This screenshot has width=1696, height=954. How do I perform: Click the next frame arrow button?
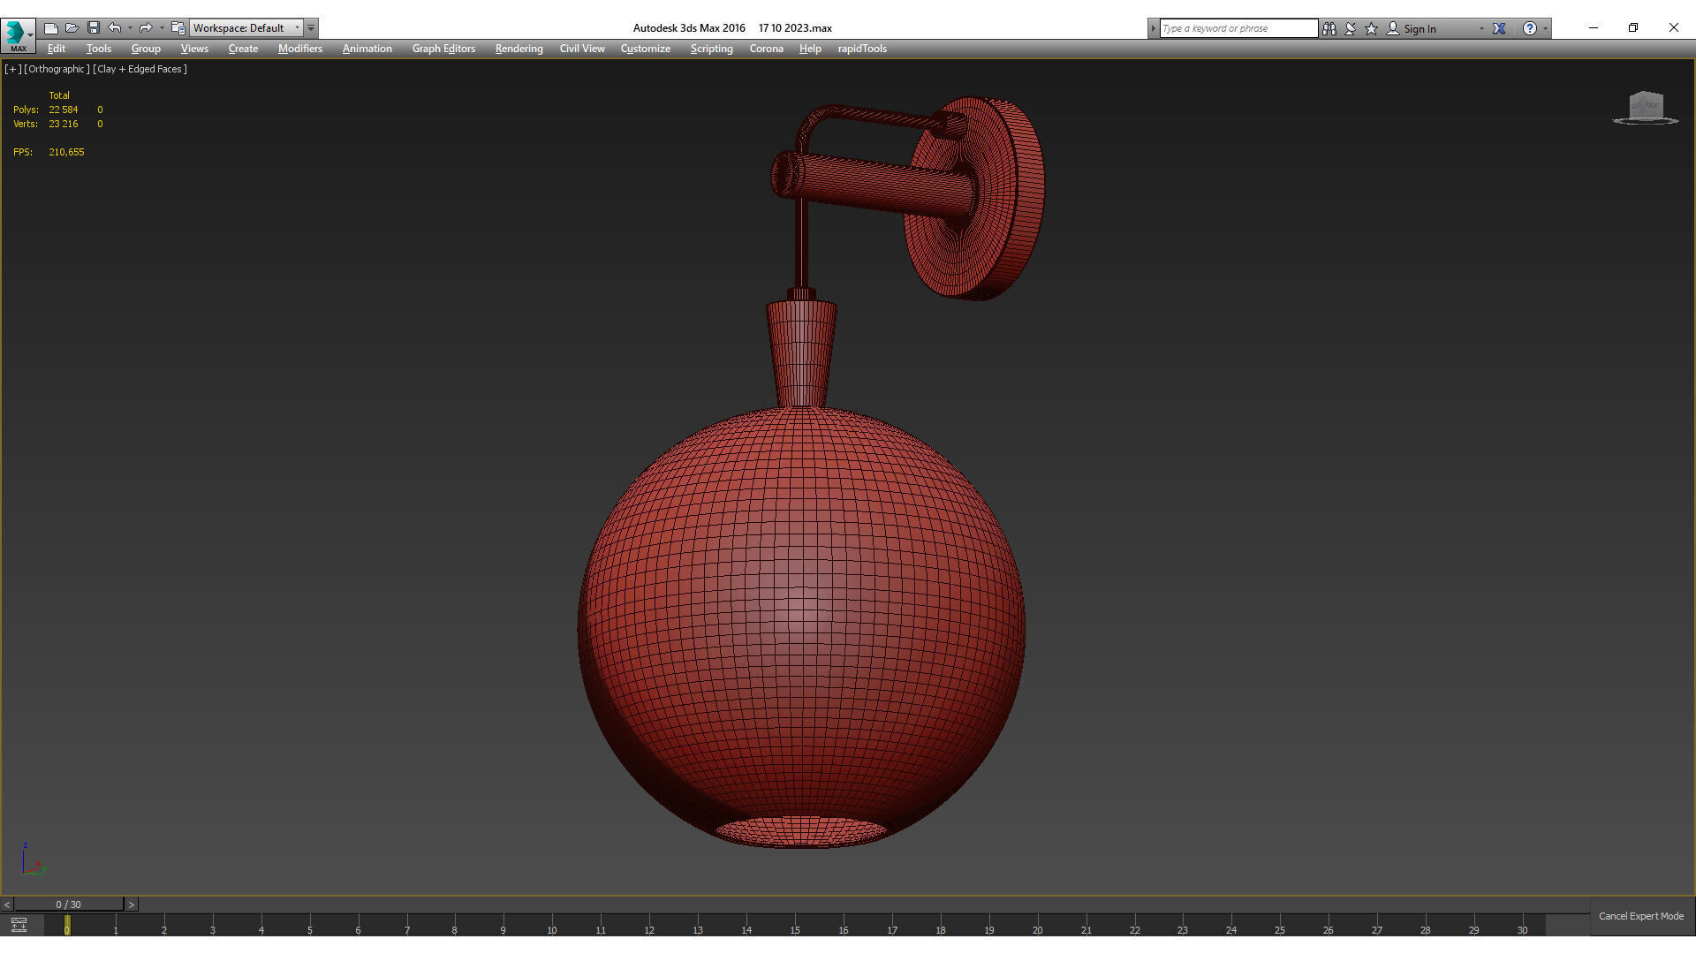[132, 905]
